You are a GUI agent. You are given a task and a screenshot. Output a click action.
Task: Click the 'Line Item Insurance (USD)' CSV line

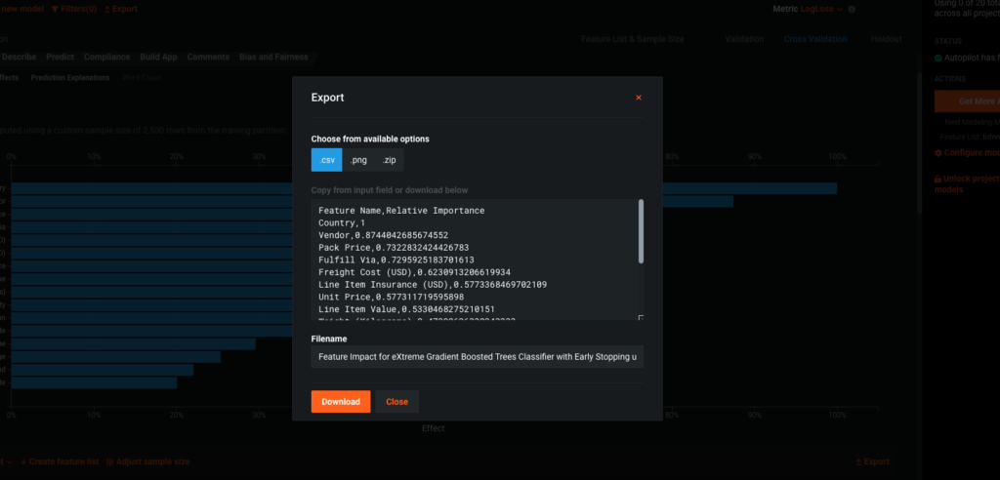433,284
